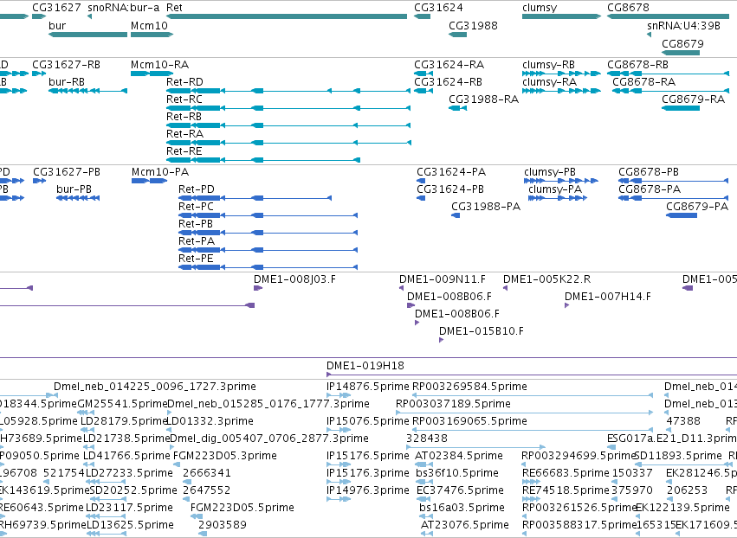This screenshot has width=737, height=538.
Task: Click the DME1-009N11.F feature label
Action: point(443,279)
